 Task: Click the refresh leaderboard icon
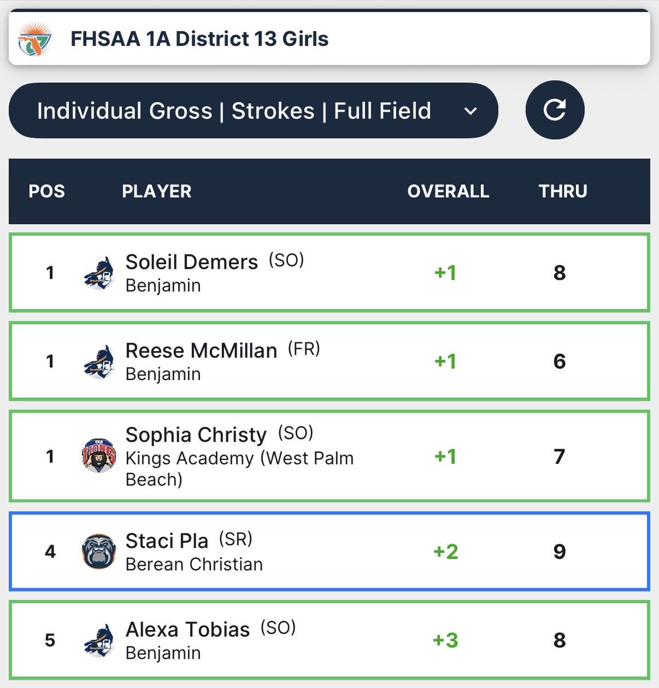click(555, 110)
